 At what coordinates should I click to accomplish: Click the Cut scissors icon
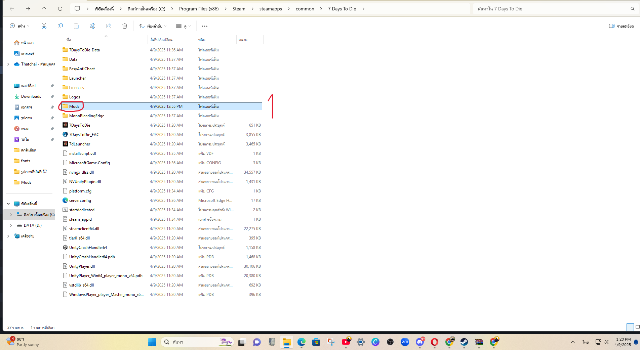click(44, 26)
